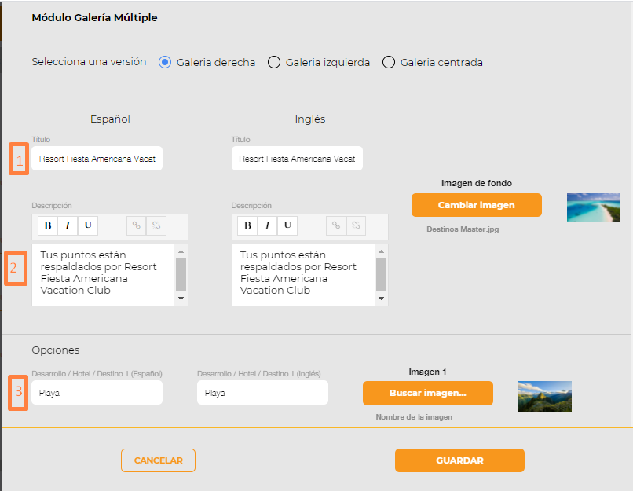The height and width of the screenshot is (491, 633).
Task: Select Galeria izquierda version
Action: click(274, 62)
